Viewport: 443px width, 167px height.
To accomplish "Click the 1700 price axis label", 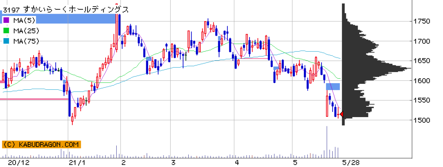I will pos(421,41).
